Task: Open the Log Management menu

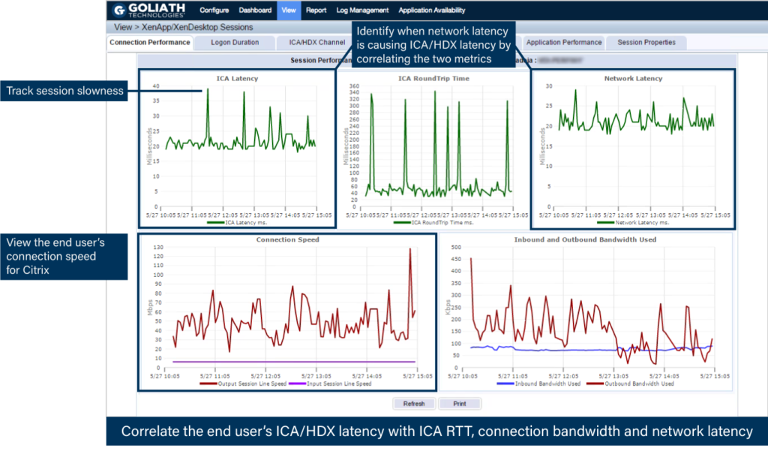Action: (x=362, y=11)
